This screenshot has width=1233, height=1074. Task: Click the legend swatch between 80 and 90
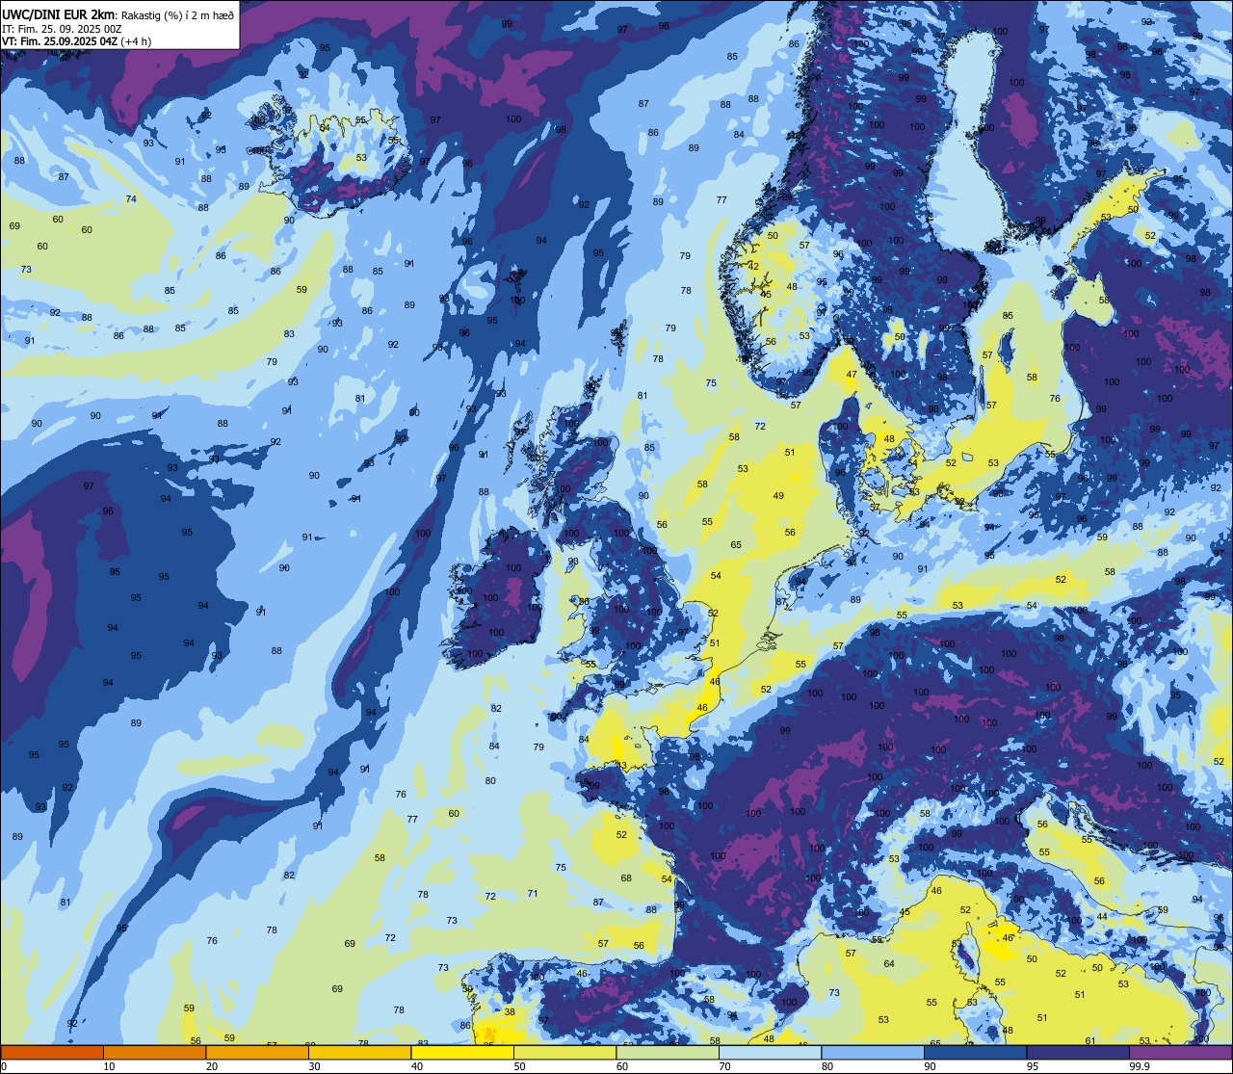tap(873, 1052)
